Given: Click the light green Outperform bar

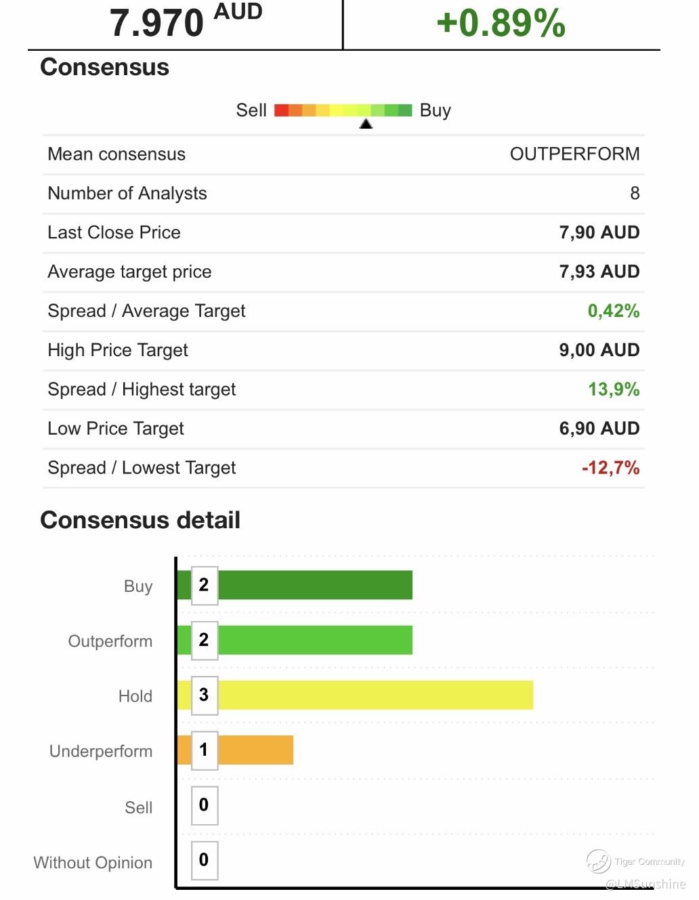Looking at the screenshot, I should click(x=295, y=640).
